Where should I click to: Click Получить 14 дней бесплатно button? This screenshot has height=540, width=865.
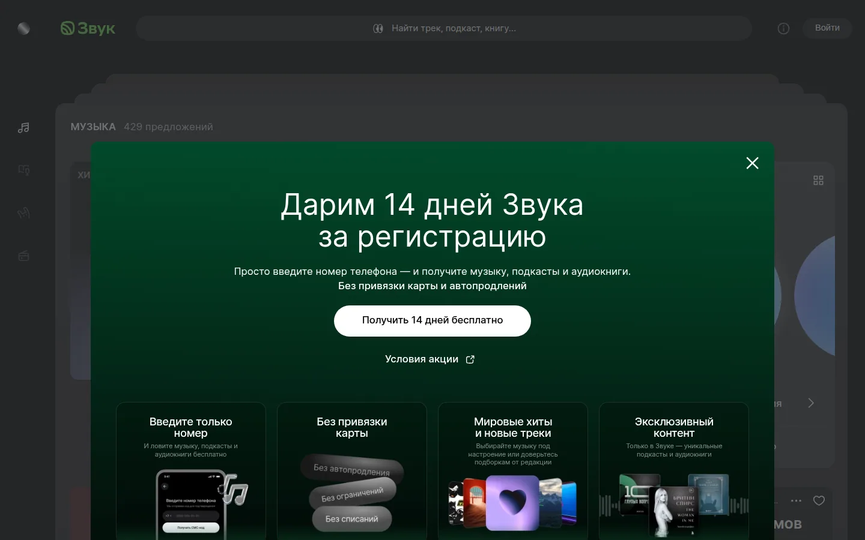point(432,321)
